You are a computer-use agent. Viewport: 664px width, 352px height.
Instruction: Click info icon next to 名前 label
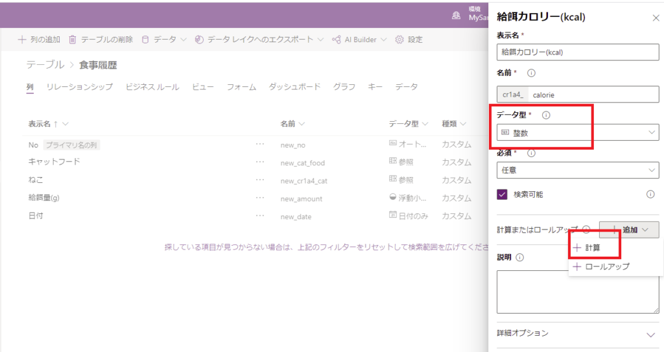coord(531,73)
